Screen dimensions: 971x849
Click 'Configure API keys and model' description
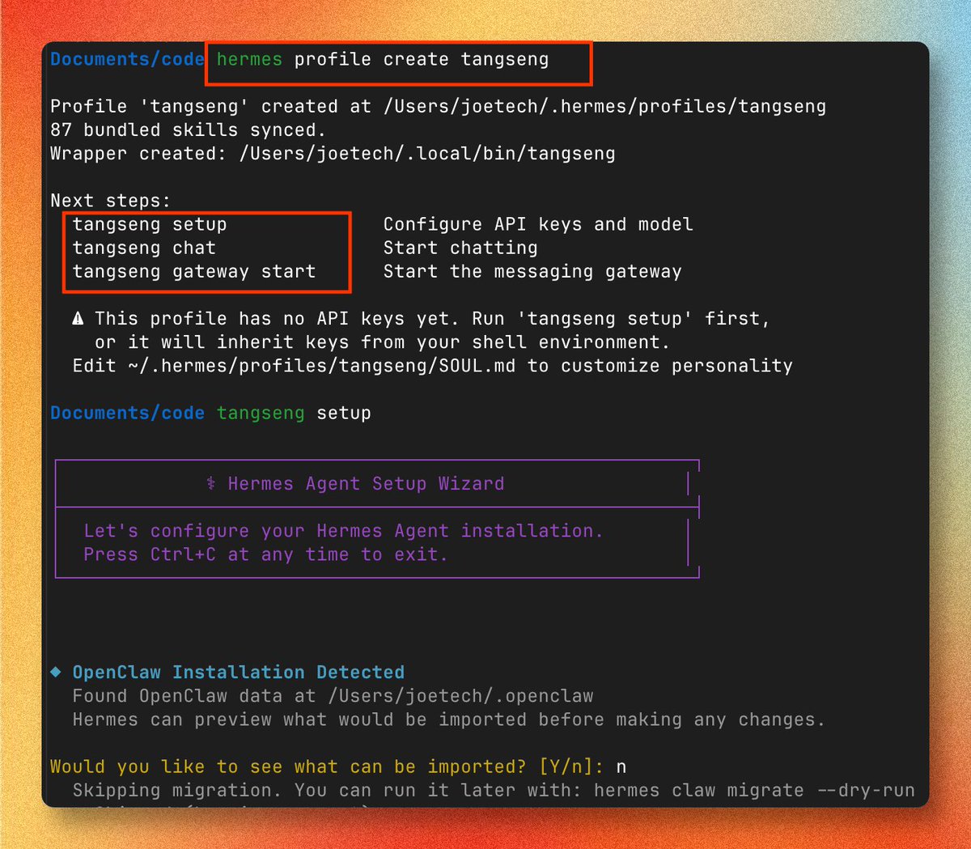pos(538,225)
